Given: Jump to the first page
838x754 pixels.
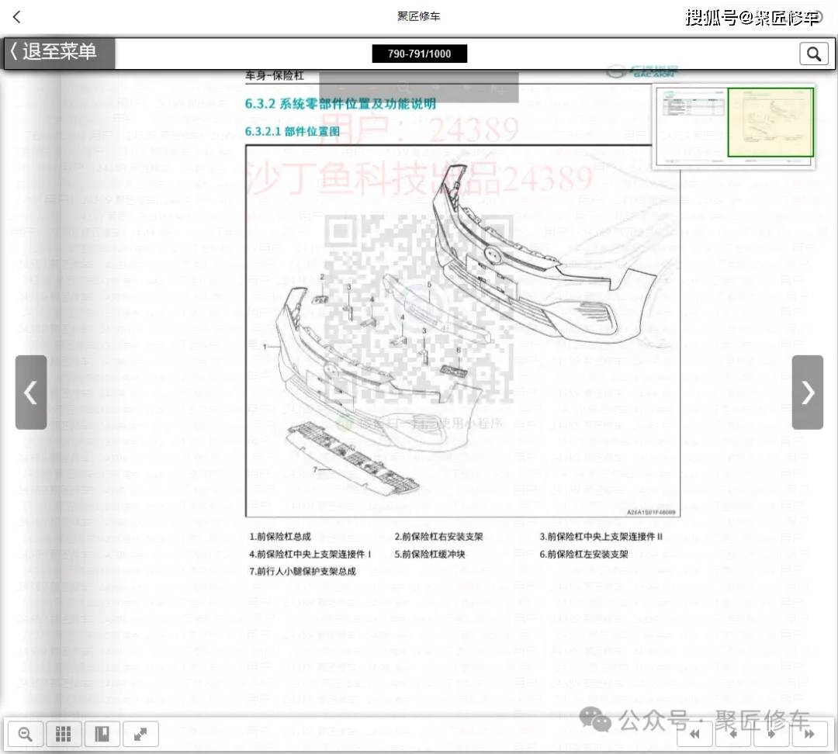Looking at the screenshot, I should point(694,734).
